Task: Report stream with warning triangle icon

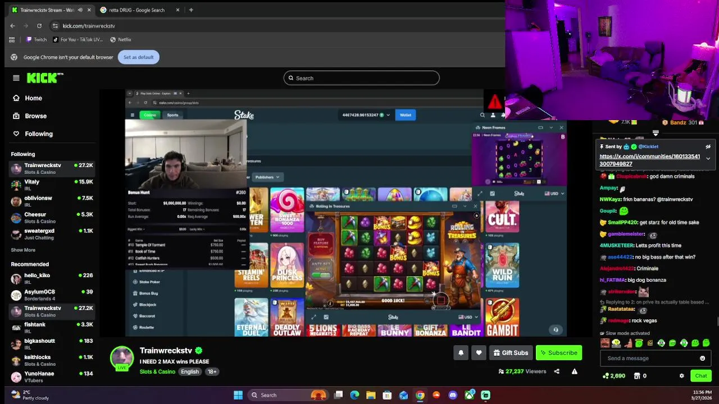Action: 574,371
